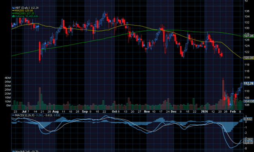
Task: Click the 120.08 MA(50) price tag
Action: tap(248, 58)
